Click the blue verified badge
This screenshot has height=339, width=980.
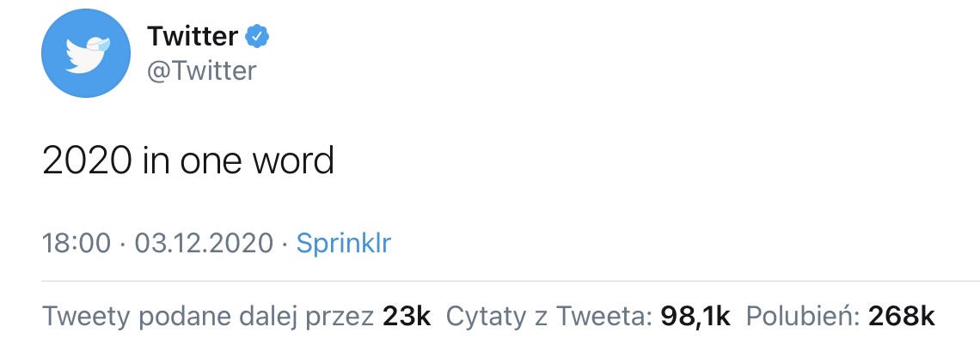(x=257, y=37)
